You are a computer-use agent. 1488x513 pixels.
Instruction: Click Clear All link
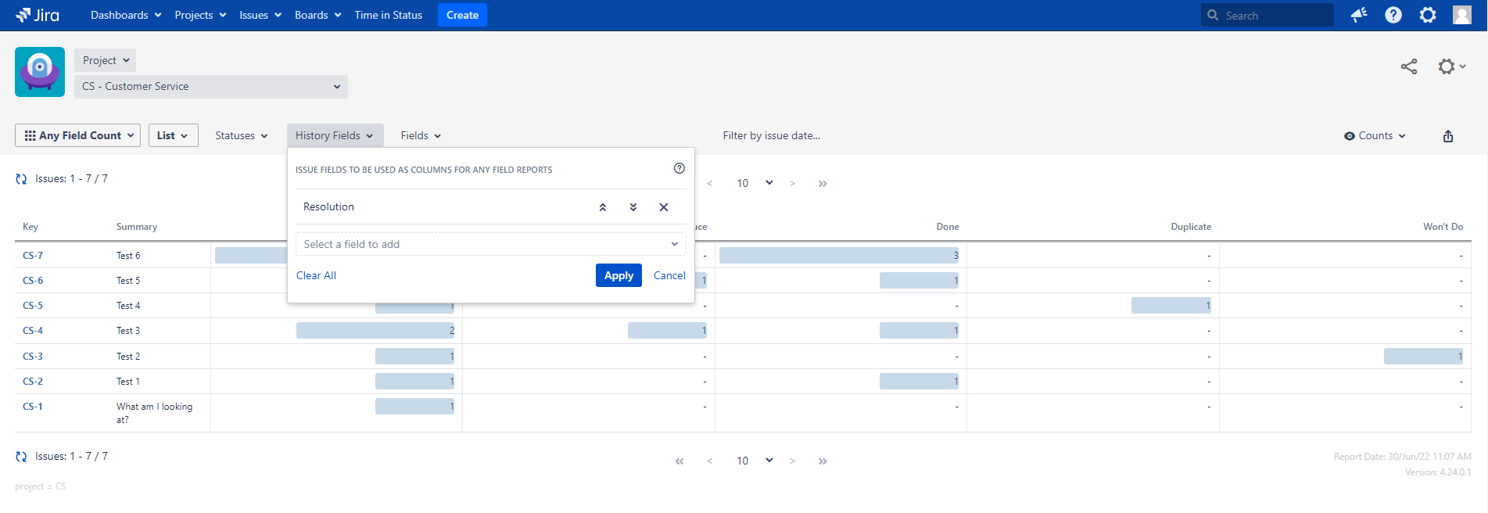point(316,275)
